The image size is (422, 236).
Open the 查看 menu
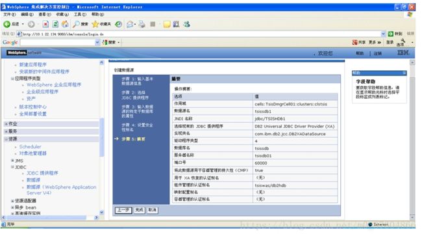(x=45, y=14)
